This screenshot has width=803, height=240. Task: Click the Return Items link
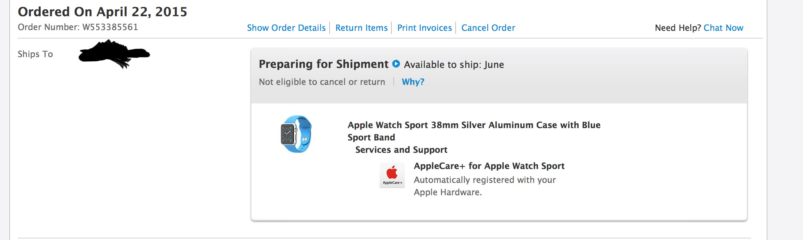tap(361, 28)
